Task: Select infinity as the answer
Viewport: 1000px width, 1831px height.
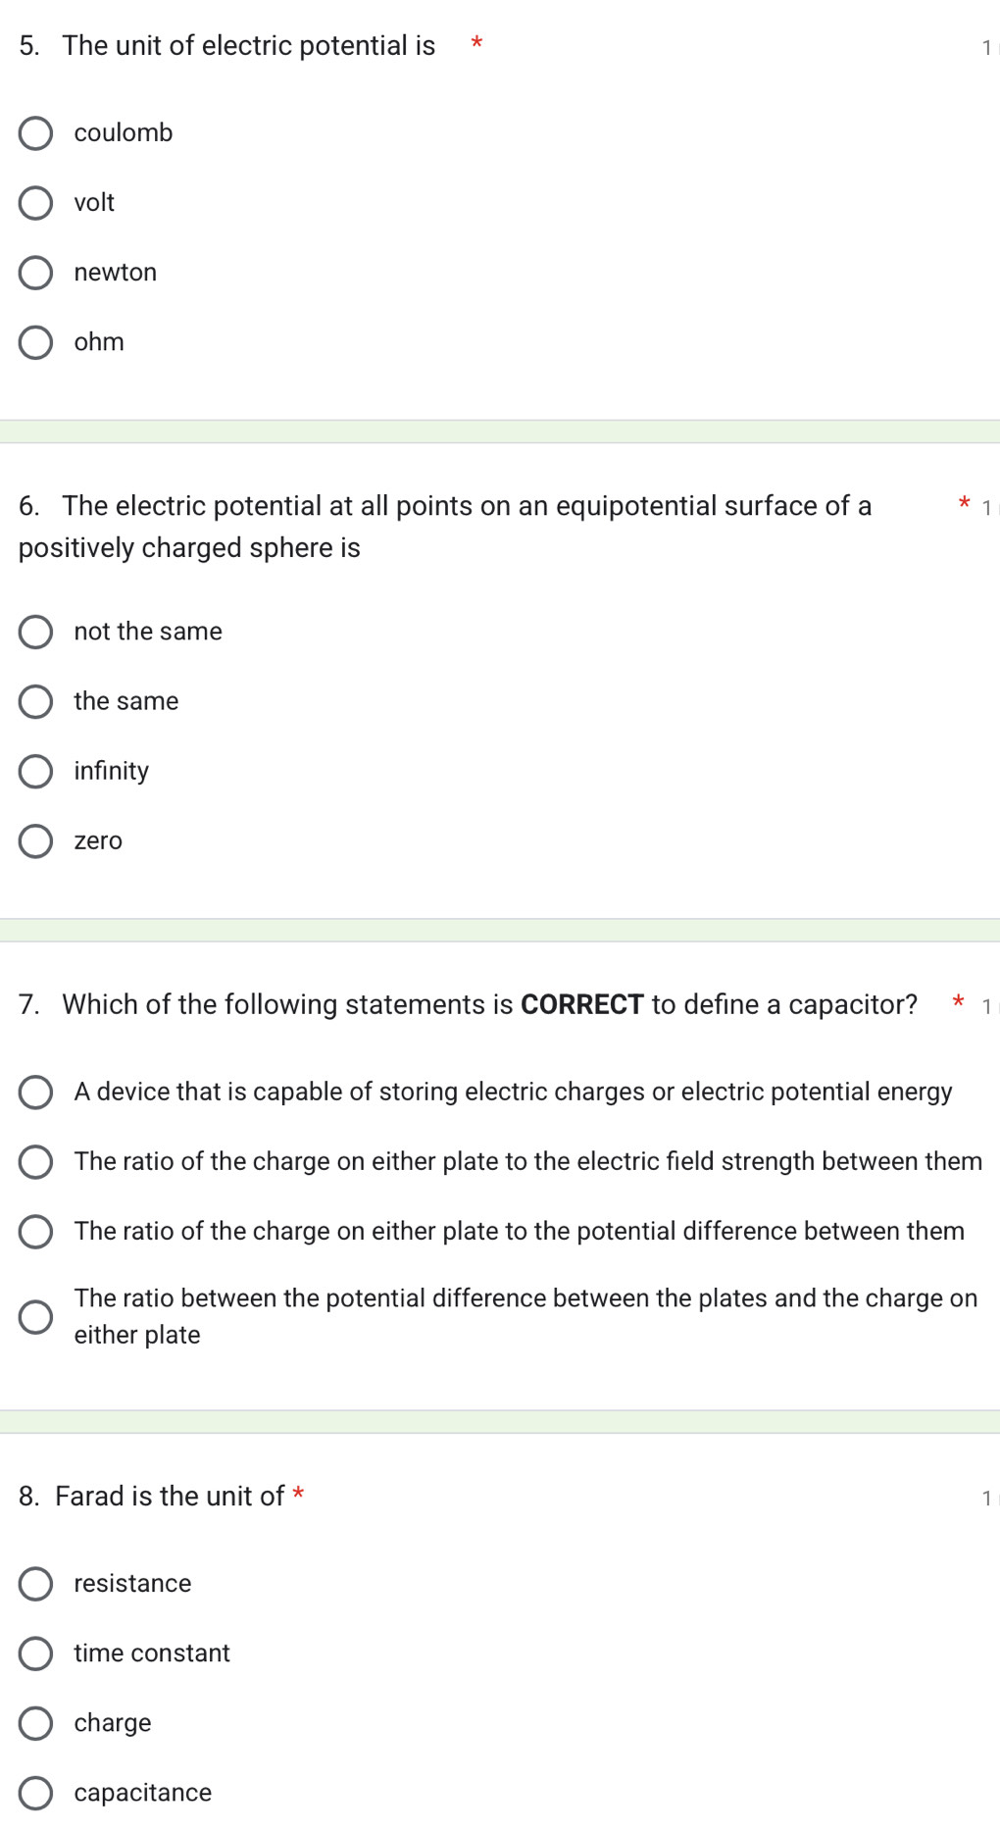Action: [x=36, y=771]
